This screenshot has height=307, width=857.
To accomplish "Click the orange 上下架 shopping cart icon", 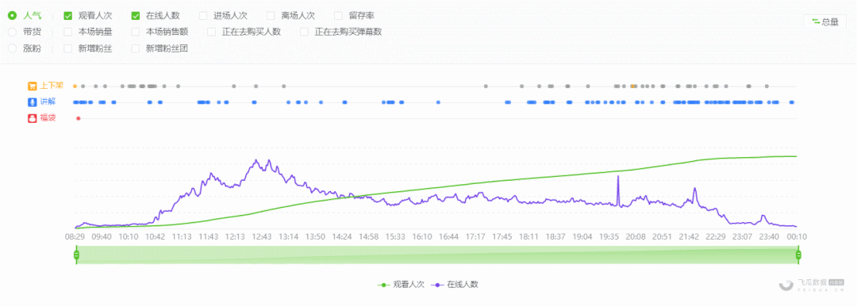I will coord(33,86).
